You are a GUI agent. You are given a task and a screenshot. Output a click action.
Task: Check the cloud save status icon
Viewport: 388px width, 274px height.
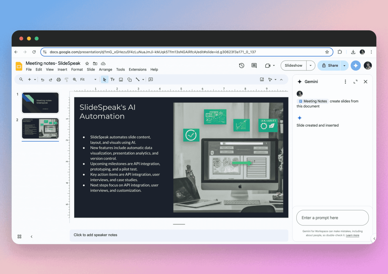point(103,64)
